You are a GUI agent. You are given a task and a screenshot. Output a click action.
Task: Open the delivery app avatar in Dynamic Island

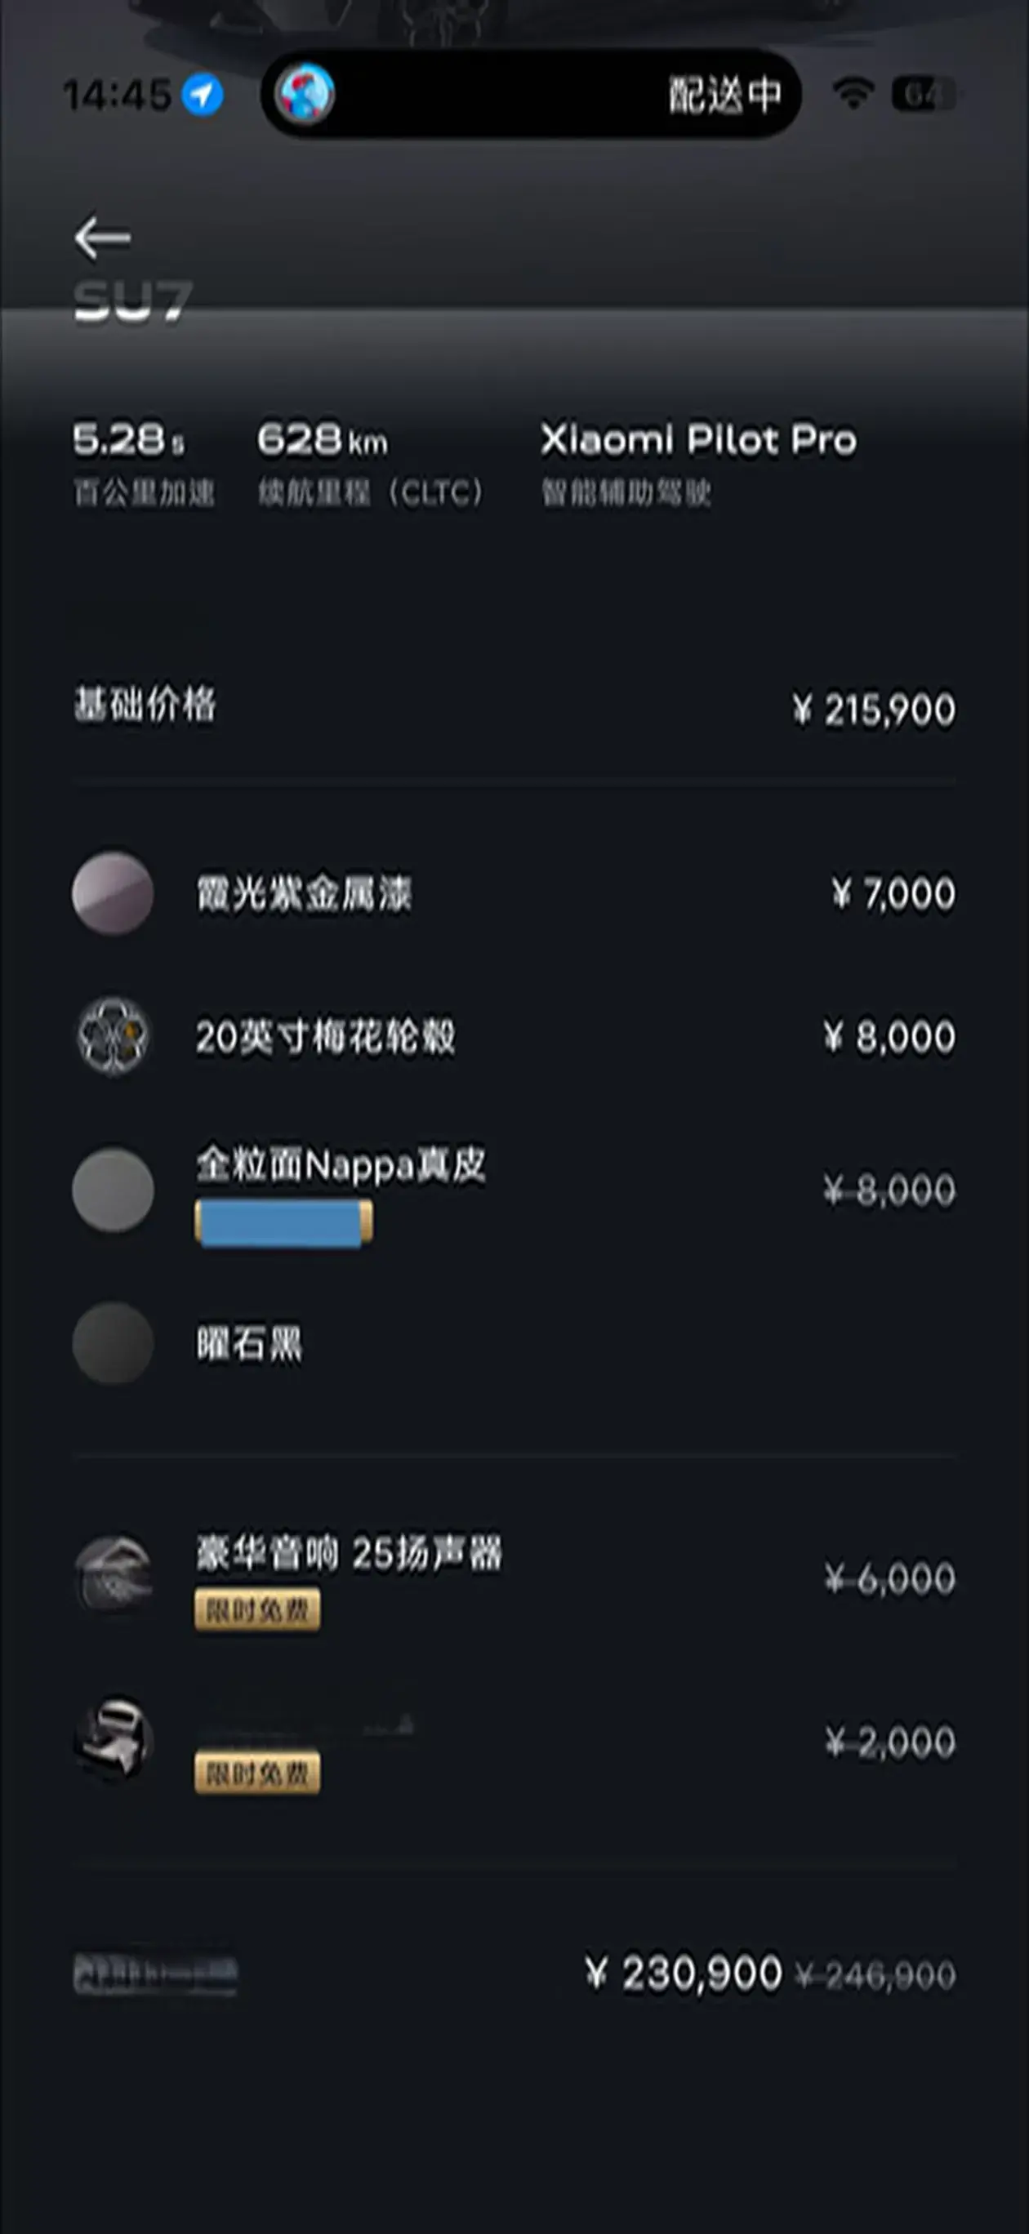click(305, 94)
